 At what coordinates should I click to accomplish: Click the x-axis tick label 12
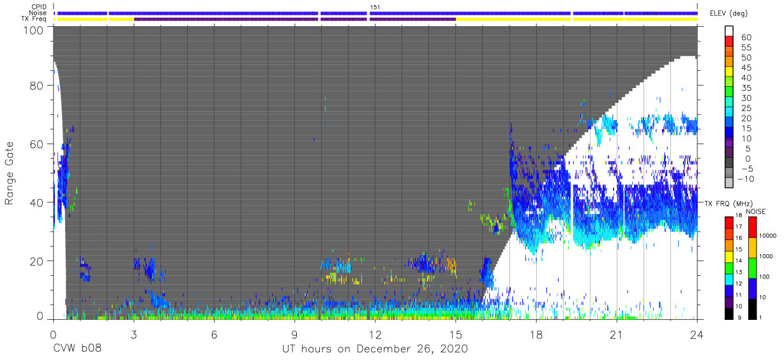coord(375,334)
